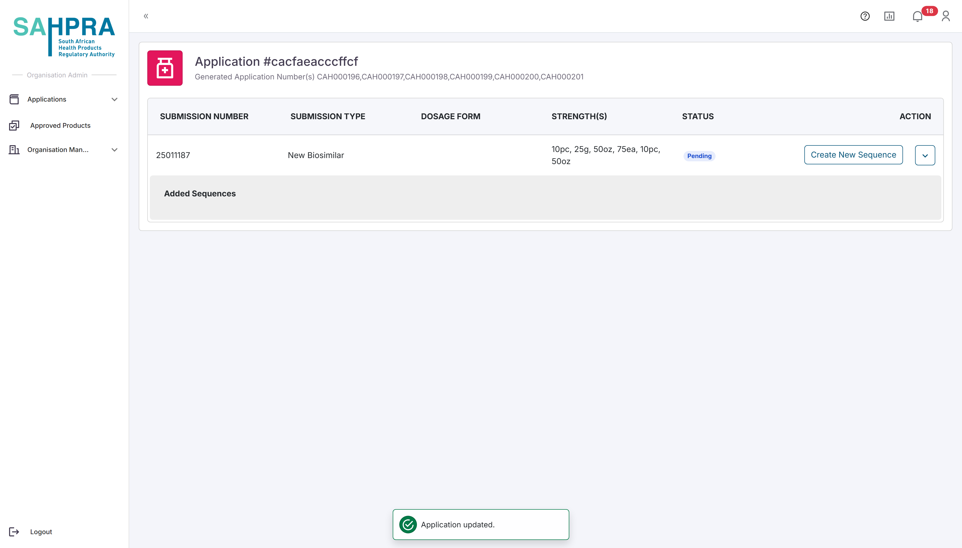Viewport: 962px width, 548px height.
Task: Click the Logout arrow icon
Action: [x=14, y=531]
